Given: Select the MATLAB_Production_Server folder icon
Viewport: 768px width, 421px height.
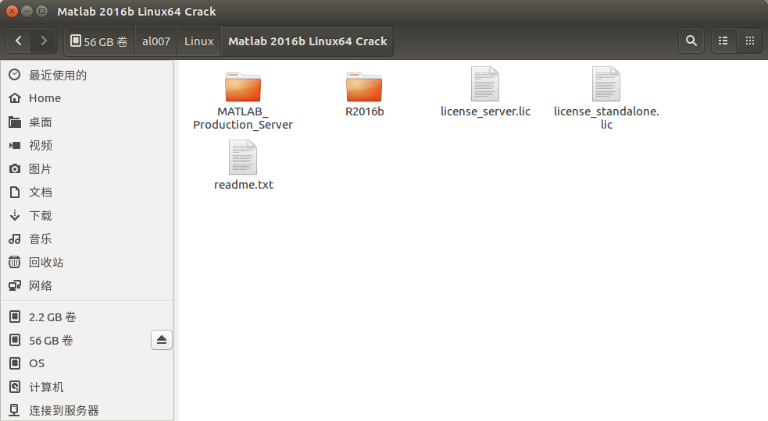Looking at the screenshot, I should tap(243, 87).
